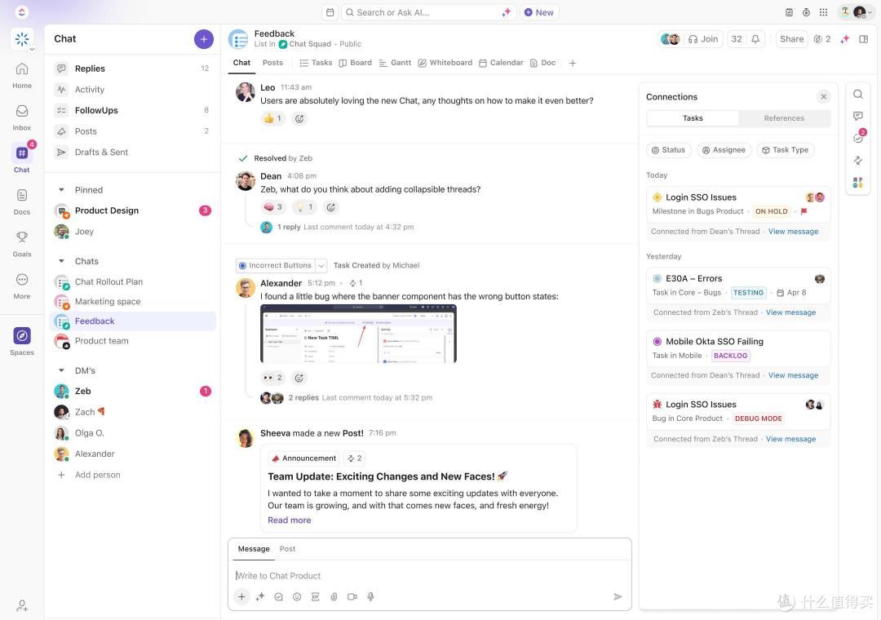Switch to the Post tab in composer
This screenshot has height=620, width=881.
pos(287,549)
